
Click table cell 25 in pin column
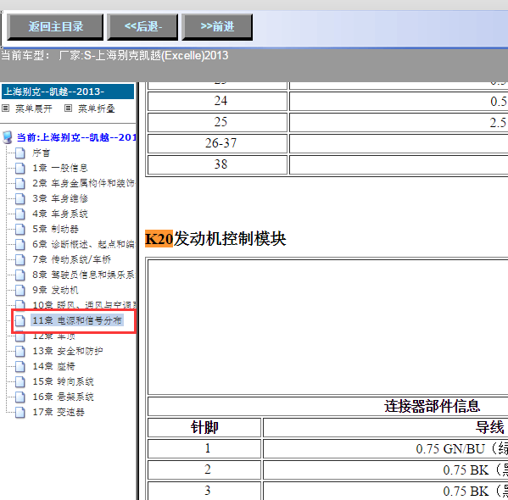(217, 122)
